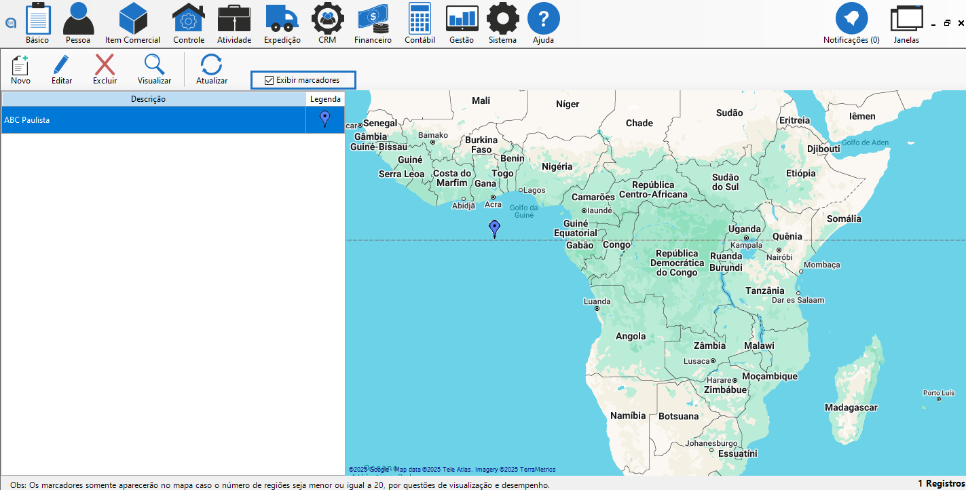Open the Item Comercial module
The width and height of the screenshot is (966, 490).
point(133,20)
